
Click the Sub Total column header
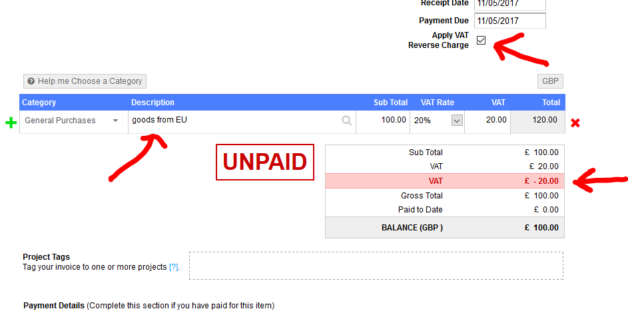point(390,102)
